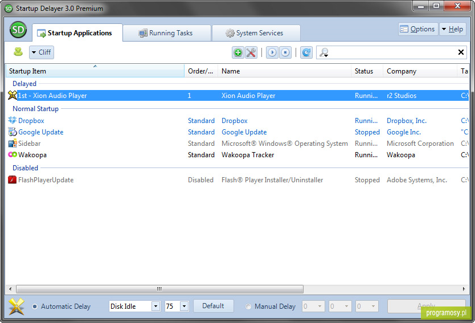Click Adobe Systems, Inc. company cell
Image resolution: width=475 pixels, height=323 pixels.
pyautogui.click(x=416, y=180)
